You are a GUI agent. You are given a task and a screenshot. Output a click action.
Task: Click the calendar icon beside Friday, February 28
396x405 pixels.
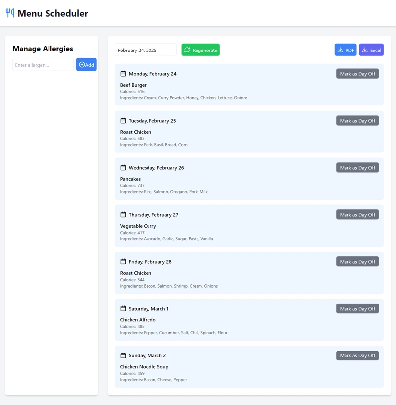tap(123, 261)
